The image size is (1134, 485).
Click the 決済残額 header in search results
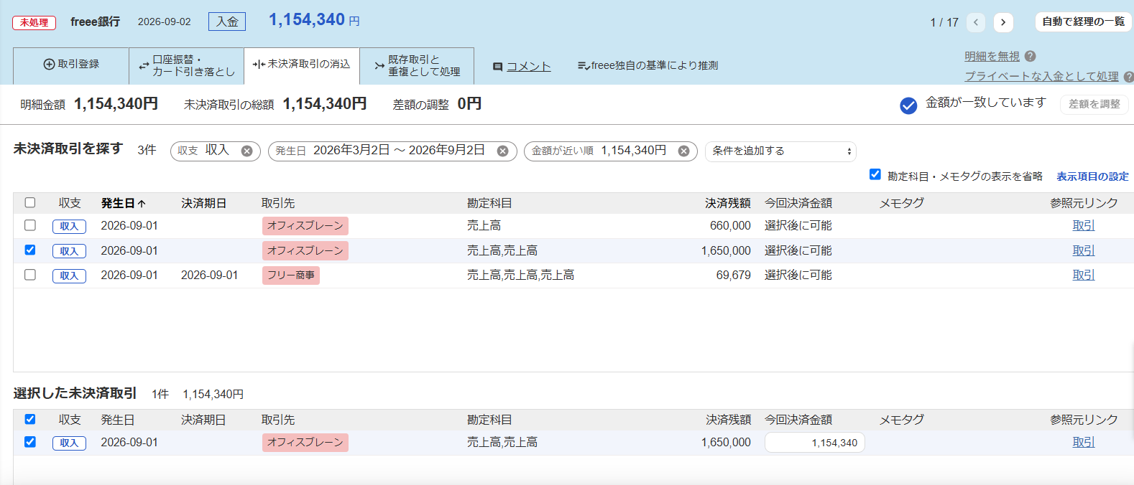728,203
